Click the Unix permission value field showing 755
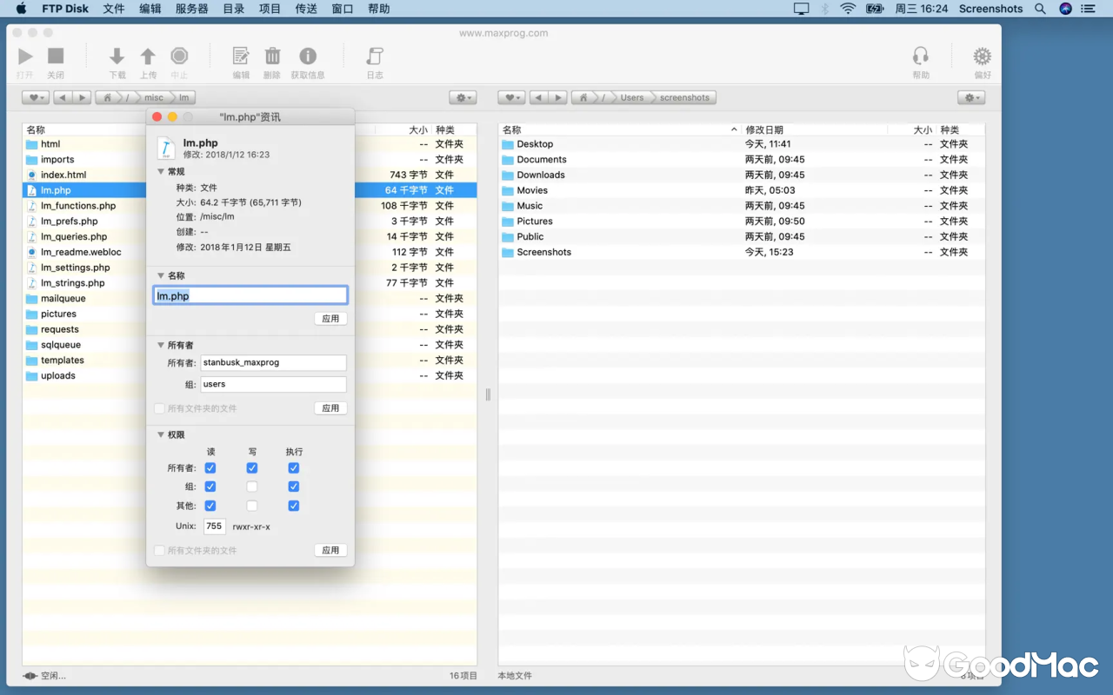1113x695 pixels. [x=214, y=526]
